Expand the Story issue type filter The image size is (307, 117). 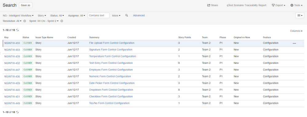click(42, 15)
